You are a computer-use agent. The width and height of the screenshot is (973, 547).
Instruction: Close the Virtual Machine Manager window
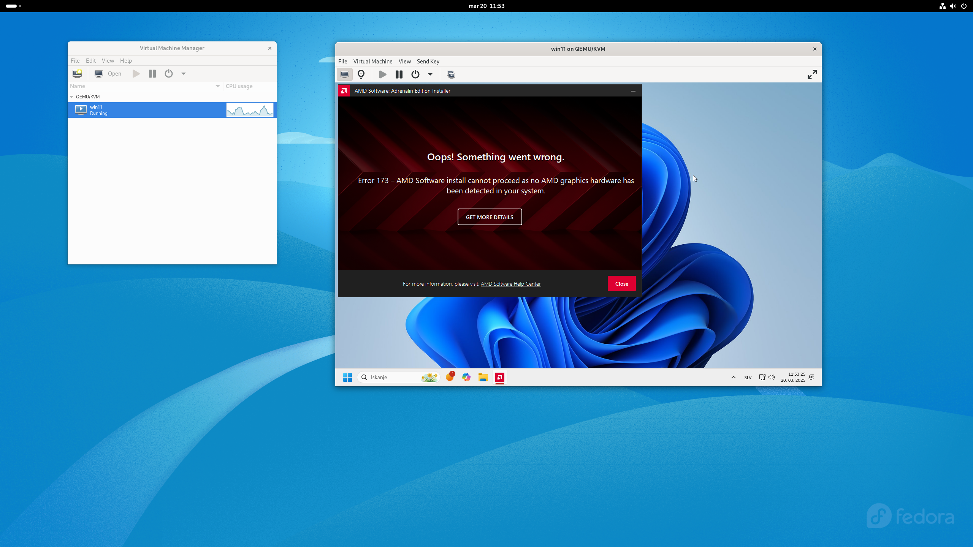269,48
